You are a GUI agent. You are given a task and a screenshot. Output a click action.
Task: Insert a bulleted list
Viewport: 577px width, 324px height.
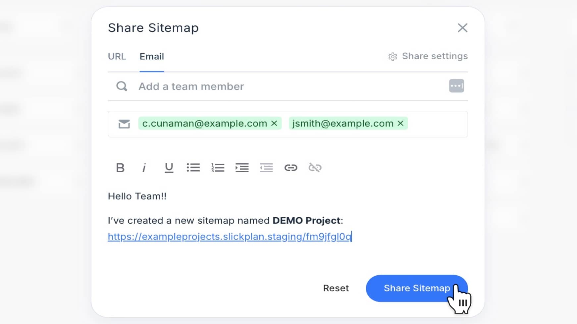pos(193,168)
